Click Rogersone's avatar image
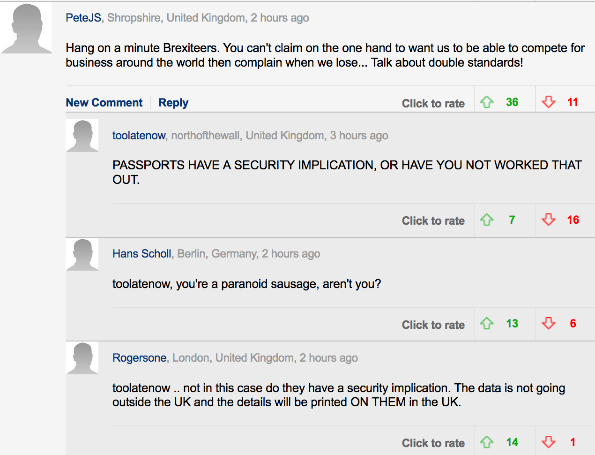Viewport: 595px width, 455px height. pos(82,358)
